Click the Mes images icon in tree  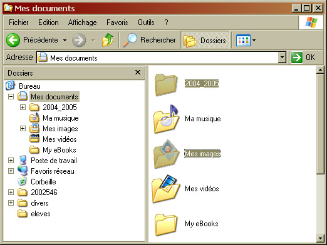point(34,128)
